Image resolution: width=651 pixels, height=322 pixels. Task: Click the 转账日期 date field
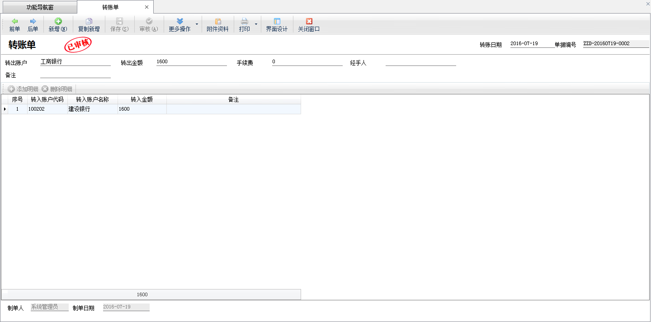pyautogui.click(x=532, y=44)
